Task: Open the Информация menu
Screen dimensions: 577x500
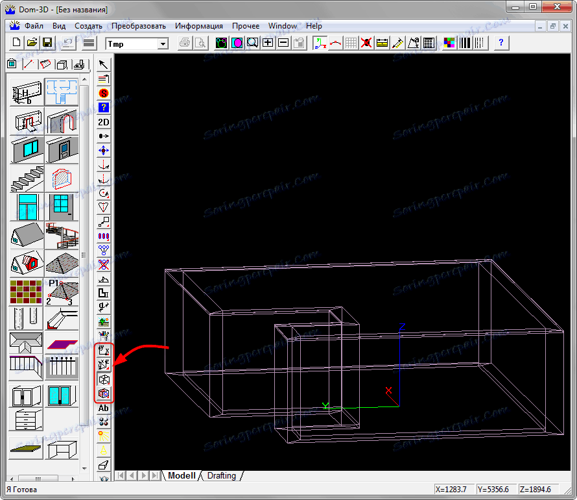Action: 199,26
